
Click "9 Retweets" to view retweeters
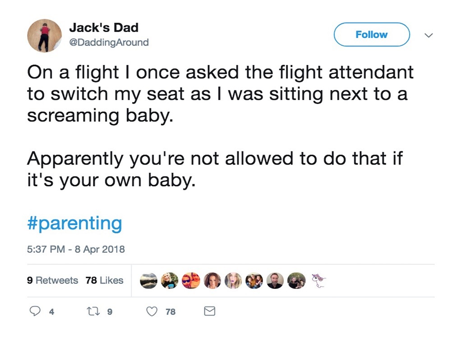pyautogui.click(x=53, y=280)
